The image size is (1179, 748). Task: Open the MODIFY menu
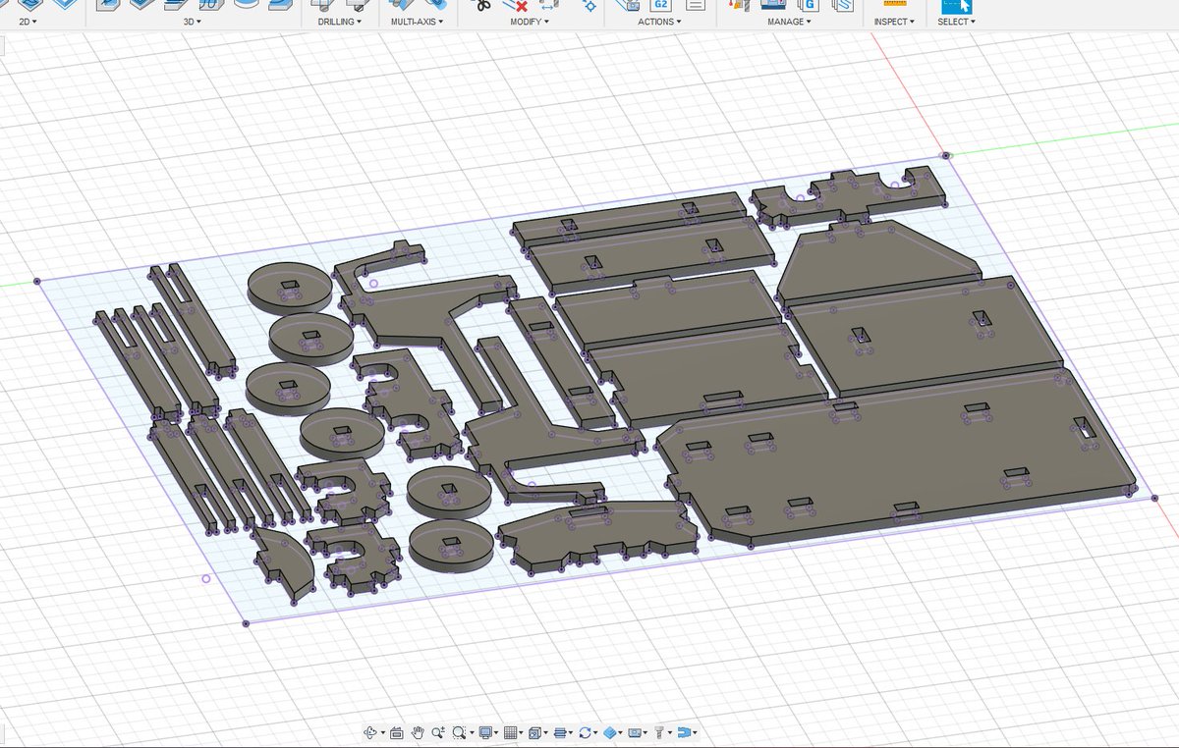pyautogui.click(x=531, y=22)
